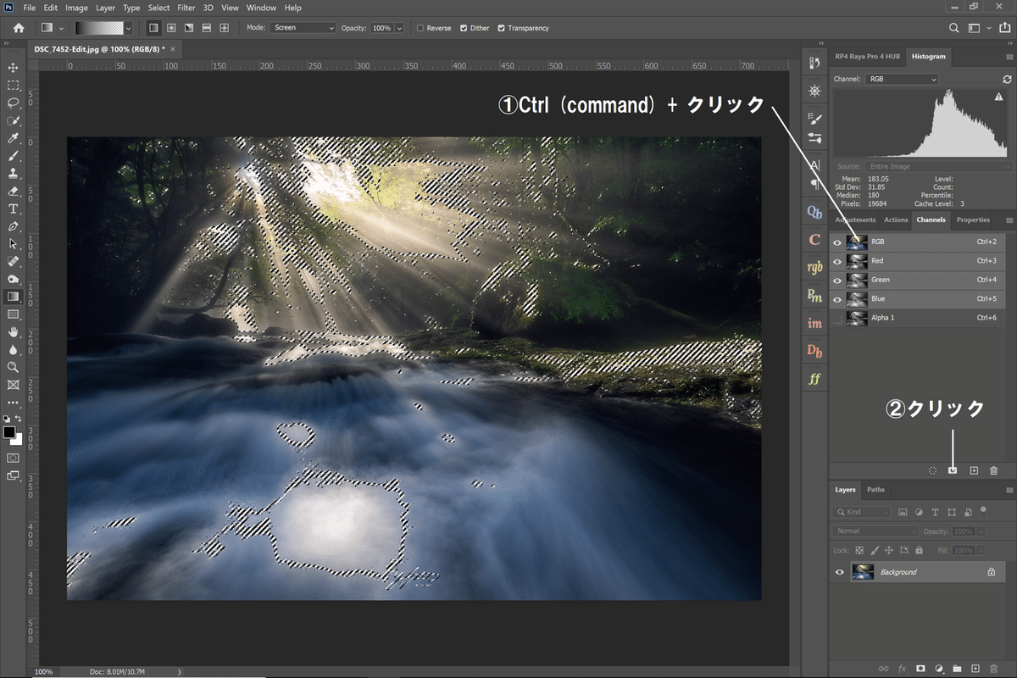This screenshot has width=1017, height=678.
Task: Hide the Blue channel visibility eye
Action: coord(838,299)
